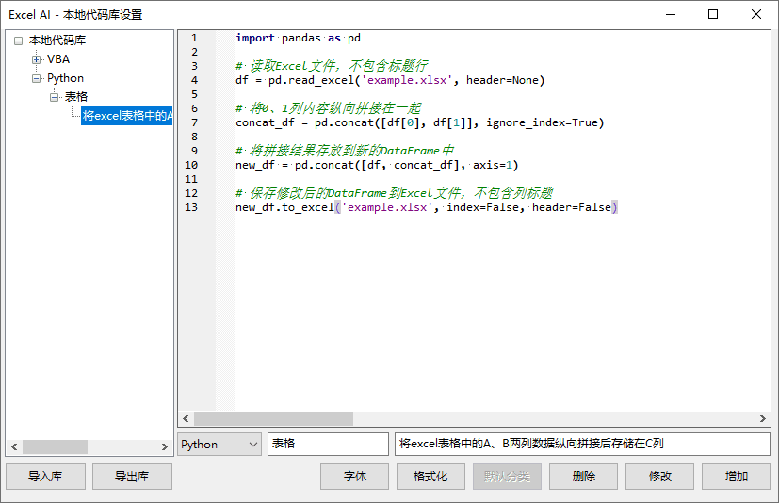Collapse the Python tree node

click(x=37, y=78)
